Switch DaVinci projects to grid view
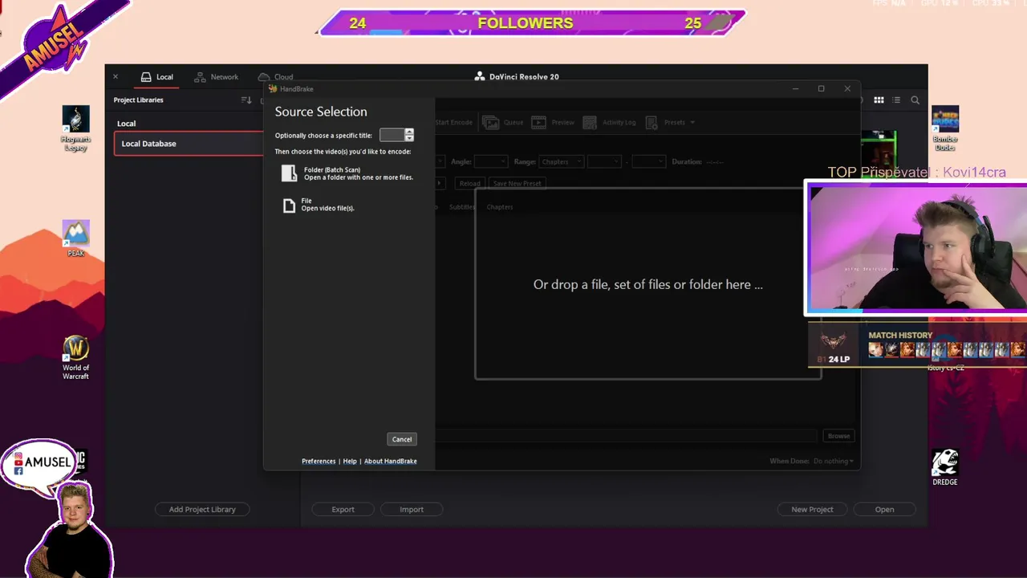The height and width of the screenshot is (578, 1027). [x=879, y=100]
